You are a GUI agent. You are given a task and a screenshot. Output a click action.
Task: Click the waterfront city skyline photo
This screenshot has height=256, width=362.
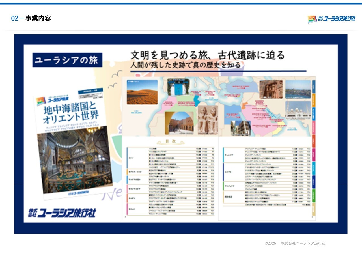pos(298,89)
